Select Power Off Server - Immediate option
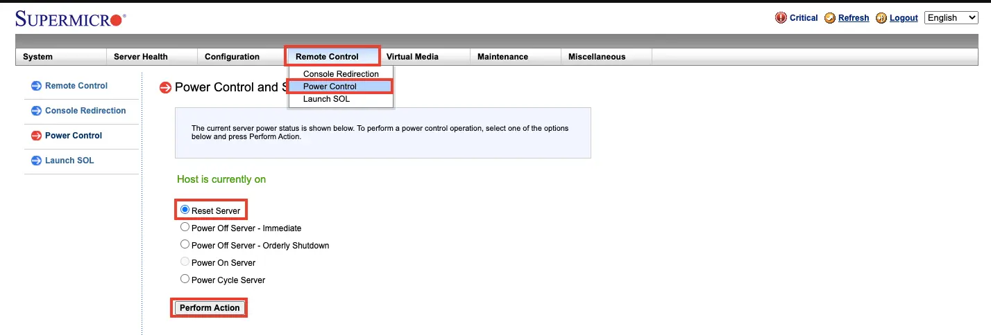Image resolution: width=991 pixels, height=335 pixels. click(185, 226)
